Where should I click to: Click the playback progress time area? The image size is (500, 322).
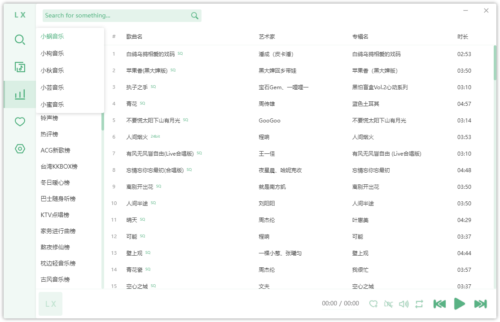point(340,304)
